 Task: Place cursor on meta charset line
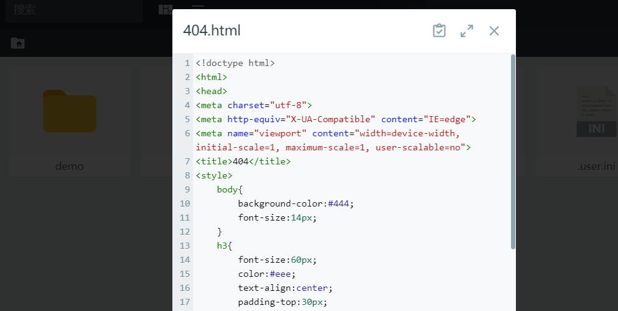[254, 105]
